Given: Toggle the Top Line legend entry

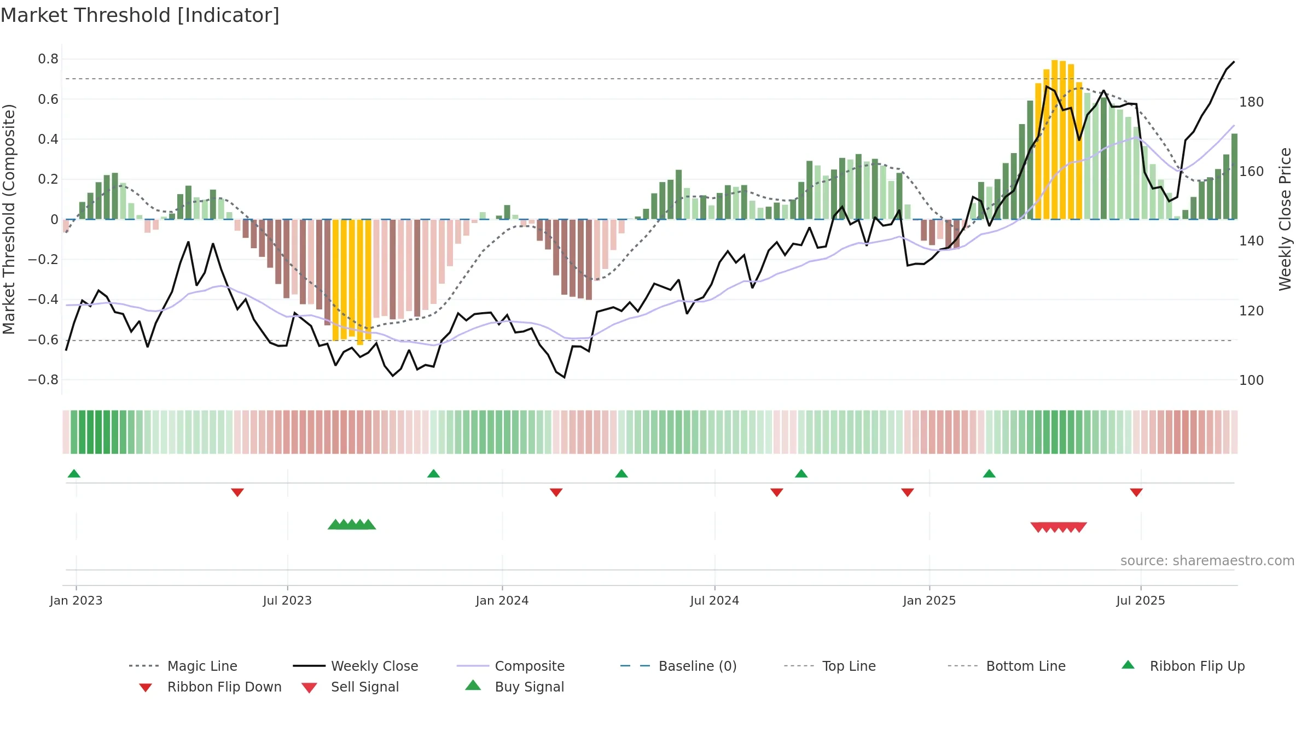Looking at the screenshot, I should click(x=830, y=666).
